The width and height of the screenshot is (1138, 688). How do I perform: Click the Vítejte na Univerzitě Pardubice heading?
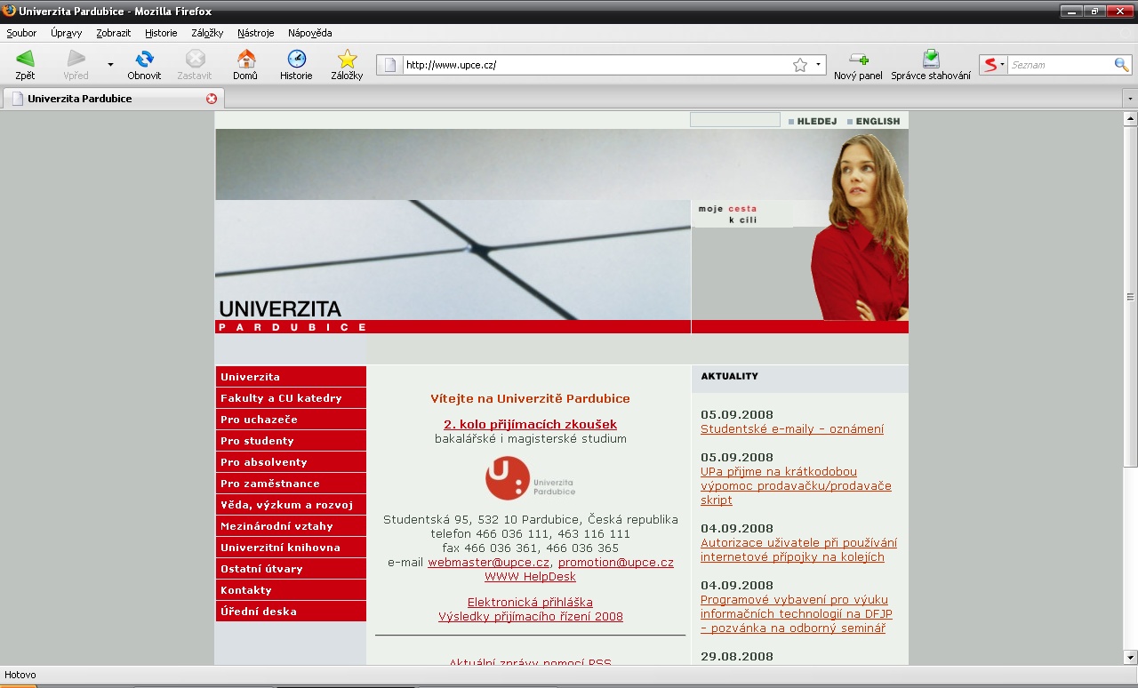pyautogui.click(x=530, y=399)
